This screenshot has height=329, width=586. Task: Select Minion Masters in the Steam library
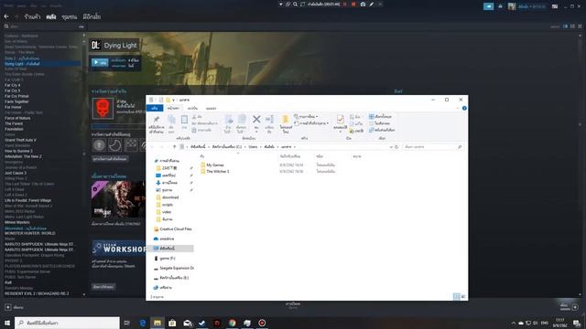(x=16, y=222)
